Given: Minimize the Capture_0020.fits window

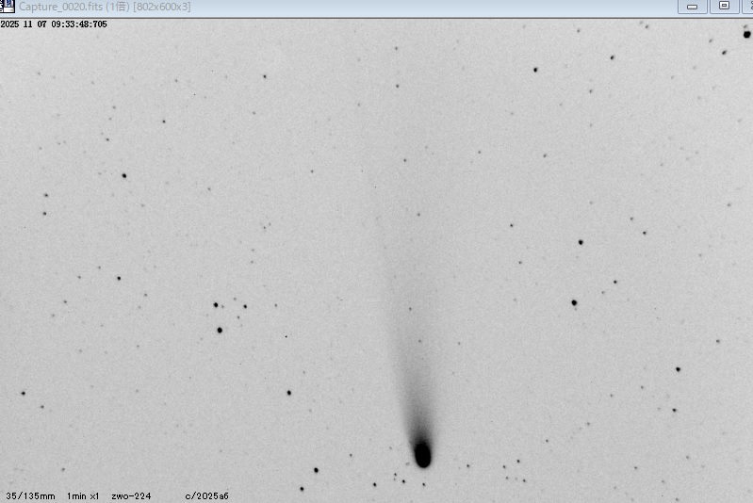Looking at the screenshot, I should pos(693,6).
